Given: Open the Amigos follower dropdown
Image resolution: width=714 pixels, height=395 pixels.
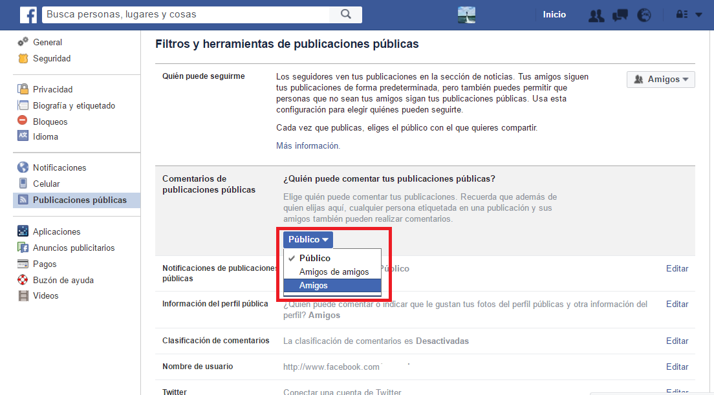Looking at the screenshot, I should click(x=661, y=79).
